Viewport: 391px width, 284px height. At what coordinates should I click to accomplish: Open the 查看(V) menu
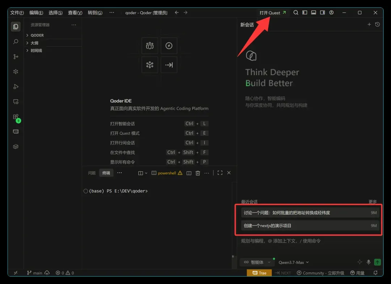click(75, 13)
